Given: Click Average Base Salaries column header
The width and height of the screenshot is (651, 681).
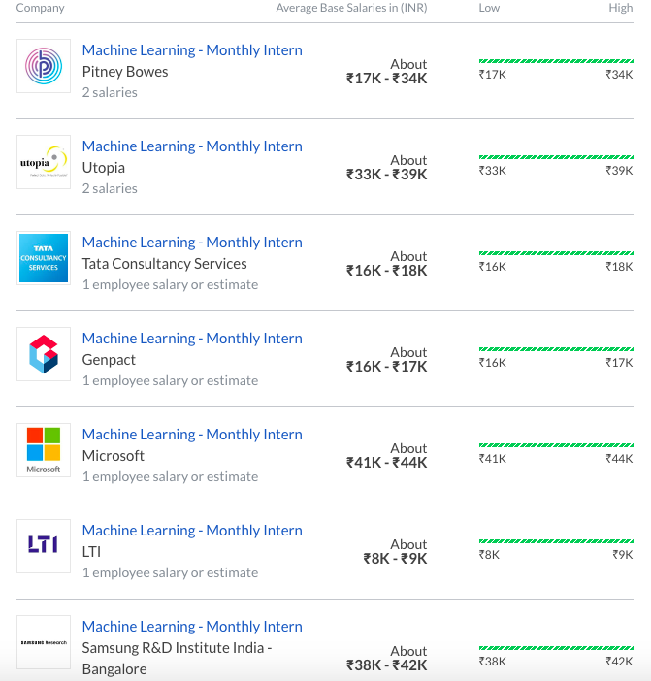Looking at the screenshot, I should click(351, 8).
